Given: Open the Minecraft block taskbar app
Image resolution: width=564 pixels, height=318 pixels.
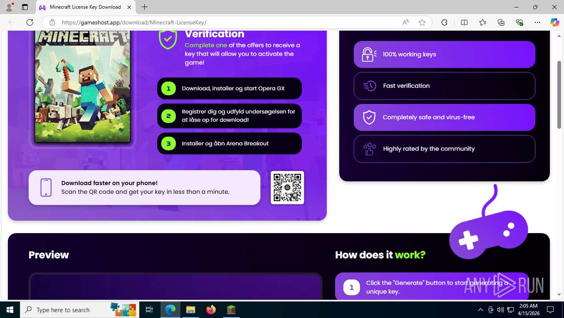Looking at the screenshot, I should point(231,310).
